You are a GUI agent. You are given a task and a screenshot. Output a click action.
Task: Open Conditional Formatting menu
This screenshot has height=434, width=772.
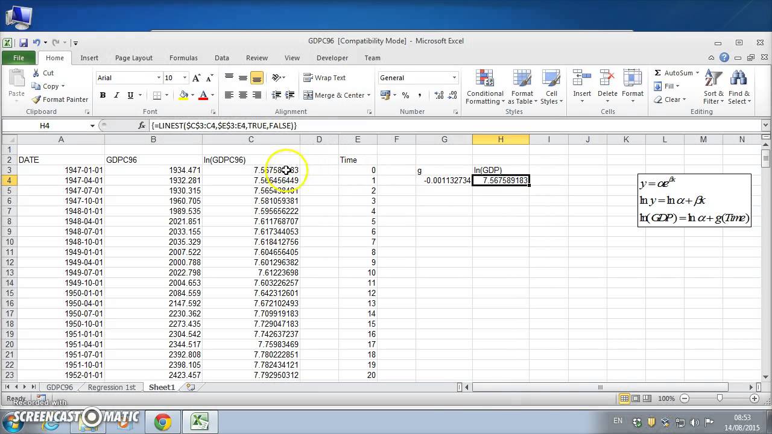coord(484,87)
